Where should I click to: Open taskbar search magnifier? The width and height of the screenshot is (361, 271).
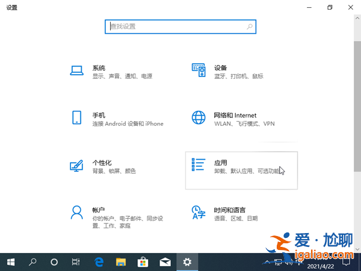(x=32, y=262)
